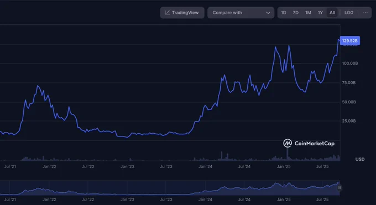This screenshot has width=376, height=205.
Task: Click the pause-style handle on range navigator
Action: [340, 188]
